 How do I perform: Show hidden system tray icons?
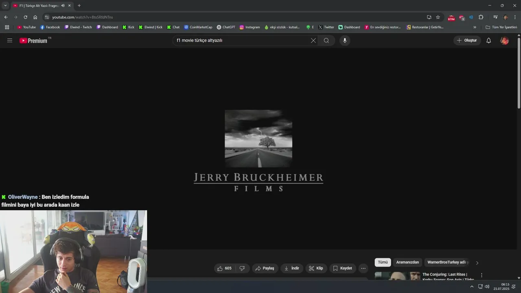[x=472, y=286]
